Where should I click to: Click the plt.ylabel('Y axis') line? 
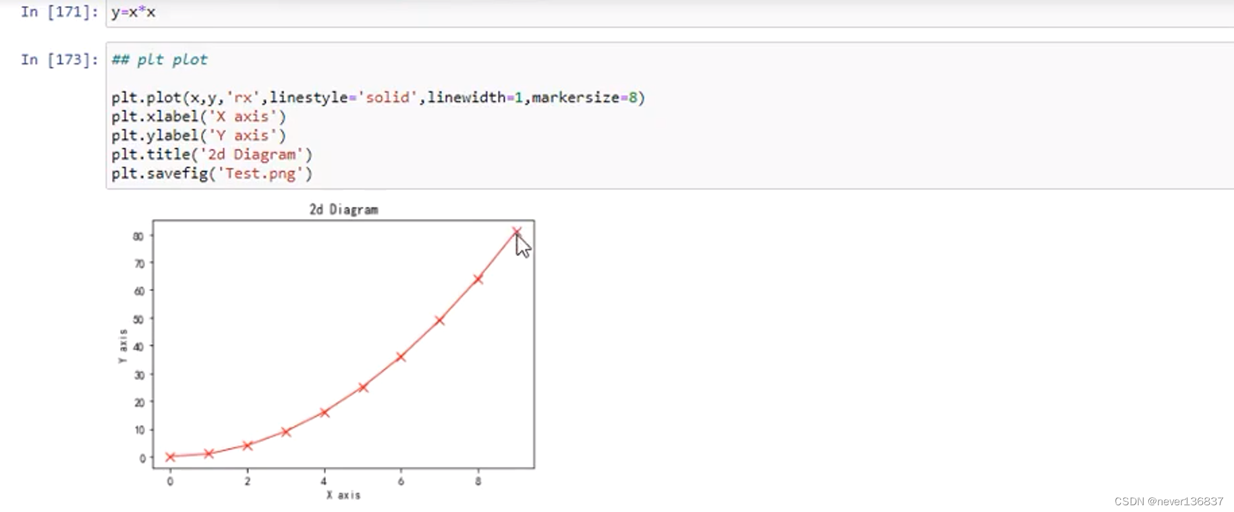tap(198, 135)
